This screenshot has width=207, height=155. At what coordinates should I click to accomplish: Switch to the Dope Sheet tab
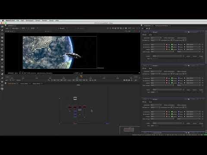click(x=36, y=84)
